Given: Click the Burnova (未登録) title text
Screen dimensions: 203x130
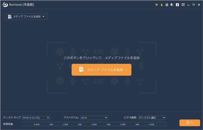Looking at the screenshot, I should 22,5.
